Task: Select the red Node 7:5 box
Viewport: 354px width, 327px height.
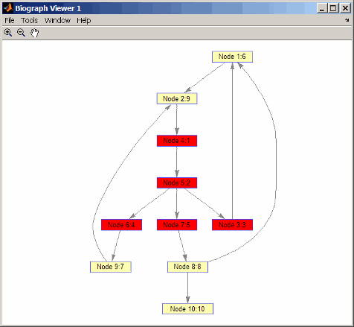Action: (177, 225)
